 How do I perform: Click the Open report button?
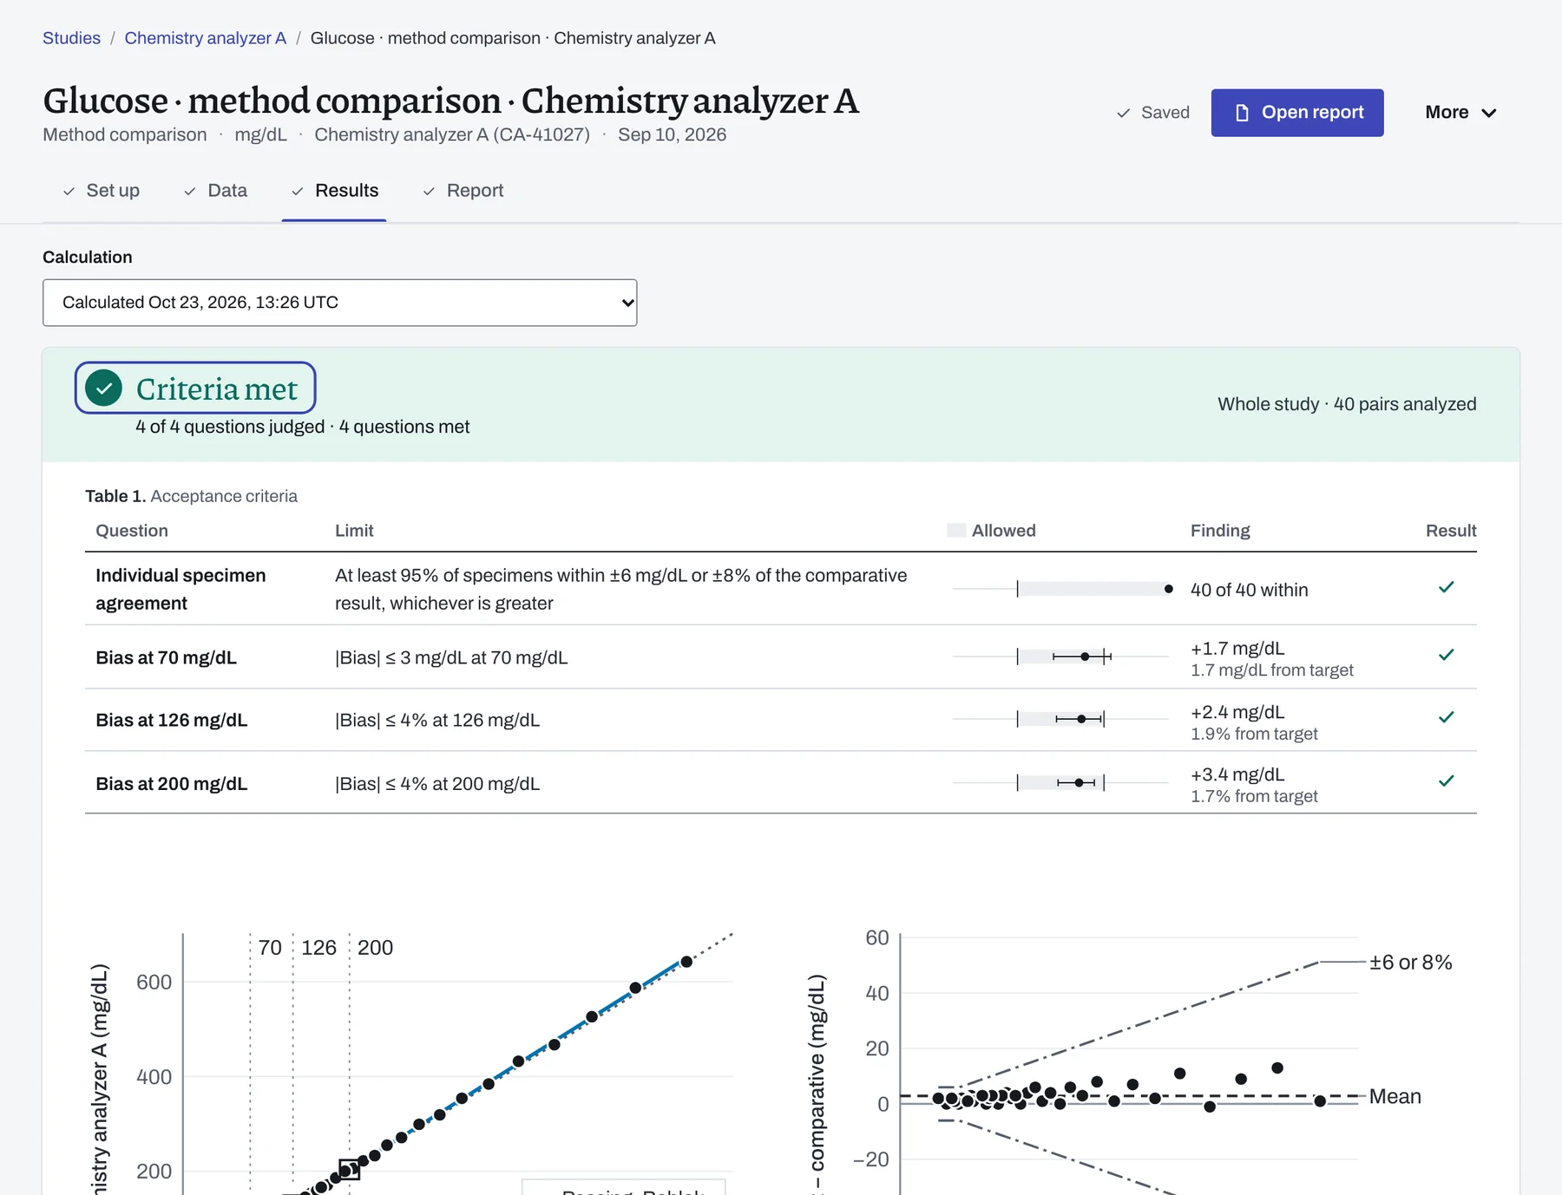point(1297,113)
